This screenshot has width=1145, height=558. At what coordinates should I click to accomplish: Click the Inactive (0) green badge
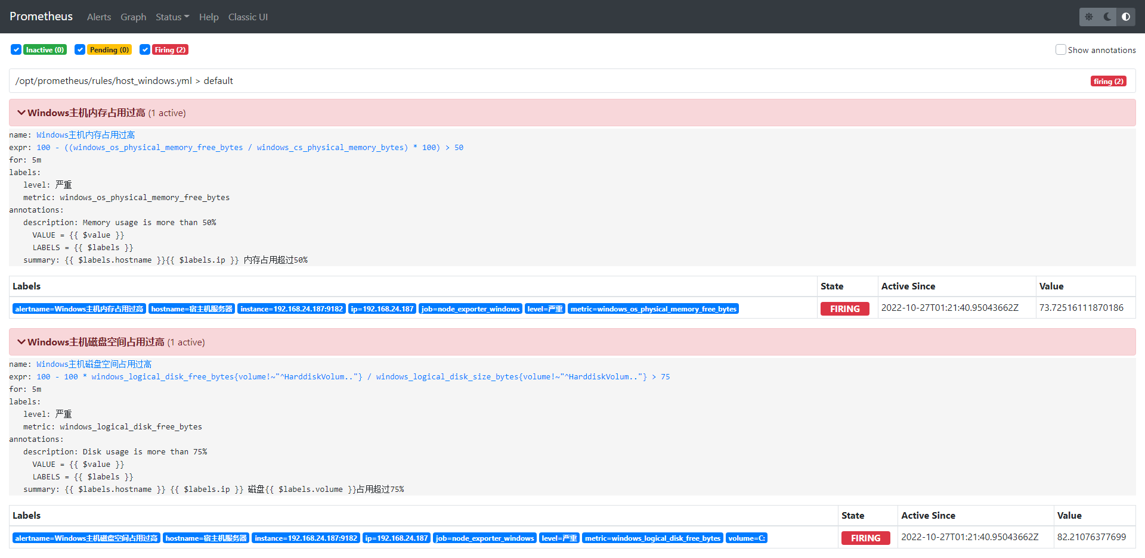pyautogui.click(x=45, y=49)
